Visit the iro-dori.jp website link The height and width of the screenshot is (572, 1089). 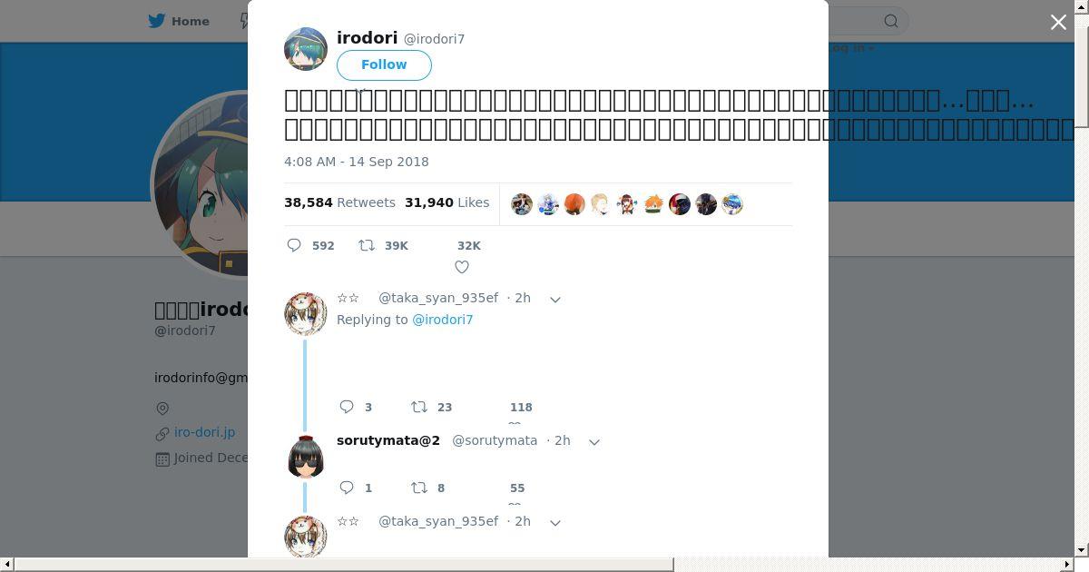click(205, 432)
